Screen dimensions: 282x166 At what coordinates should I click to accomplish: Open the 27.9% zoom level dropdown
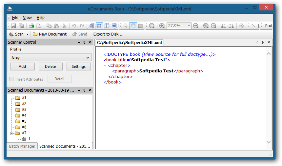[189, 26]
